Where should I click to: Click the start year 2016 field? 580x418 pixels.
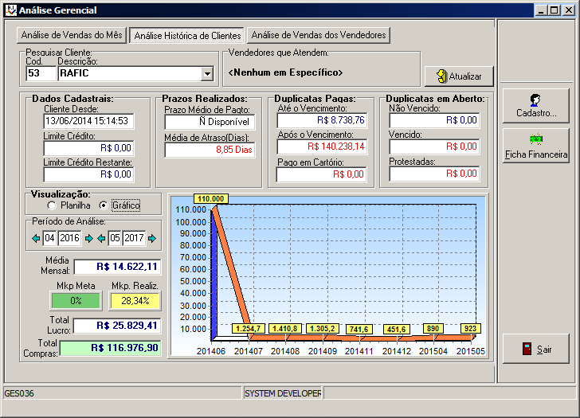[x=70, y=238]
